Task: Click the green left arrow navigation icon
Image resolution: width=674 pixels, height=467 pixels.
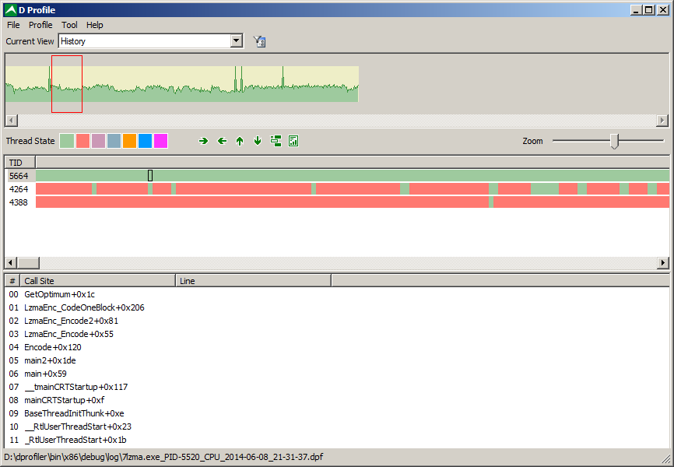Action: point(222,141)
